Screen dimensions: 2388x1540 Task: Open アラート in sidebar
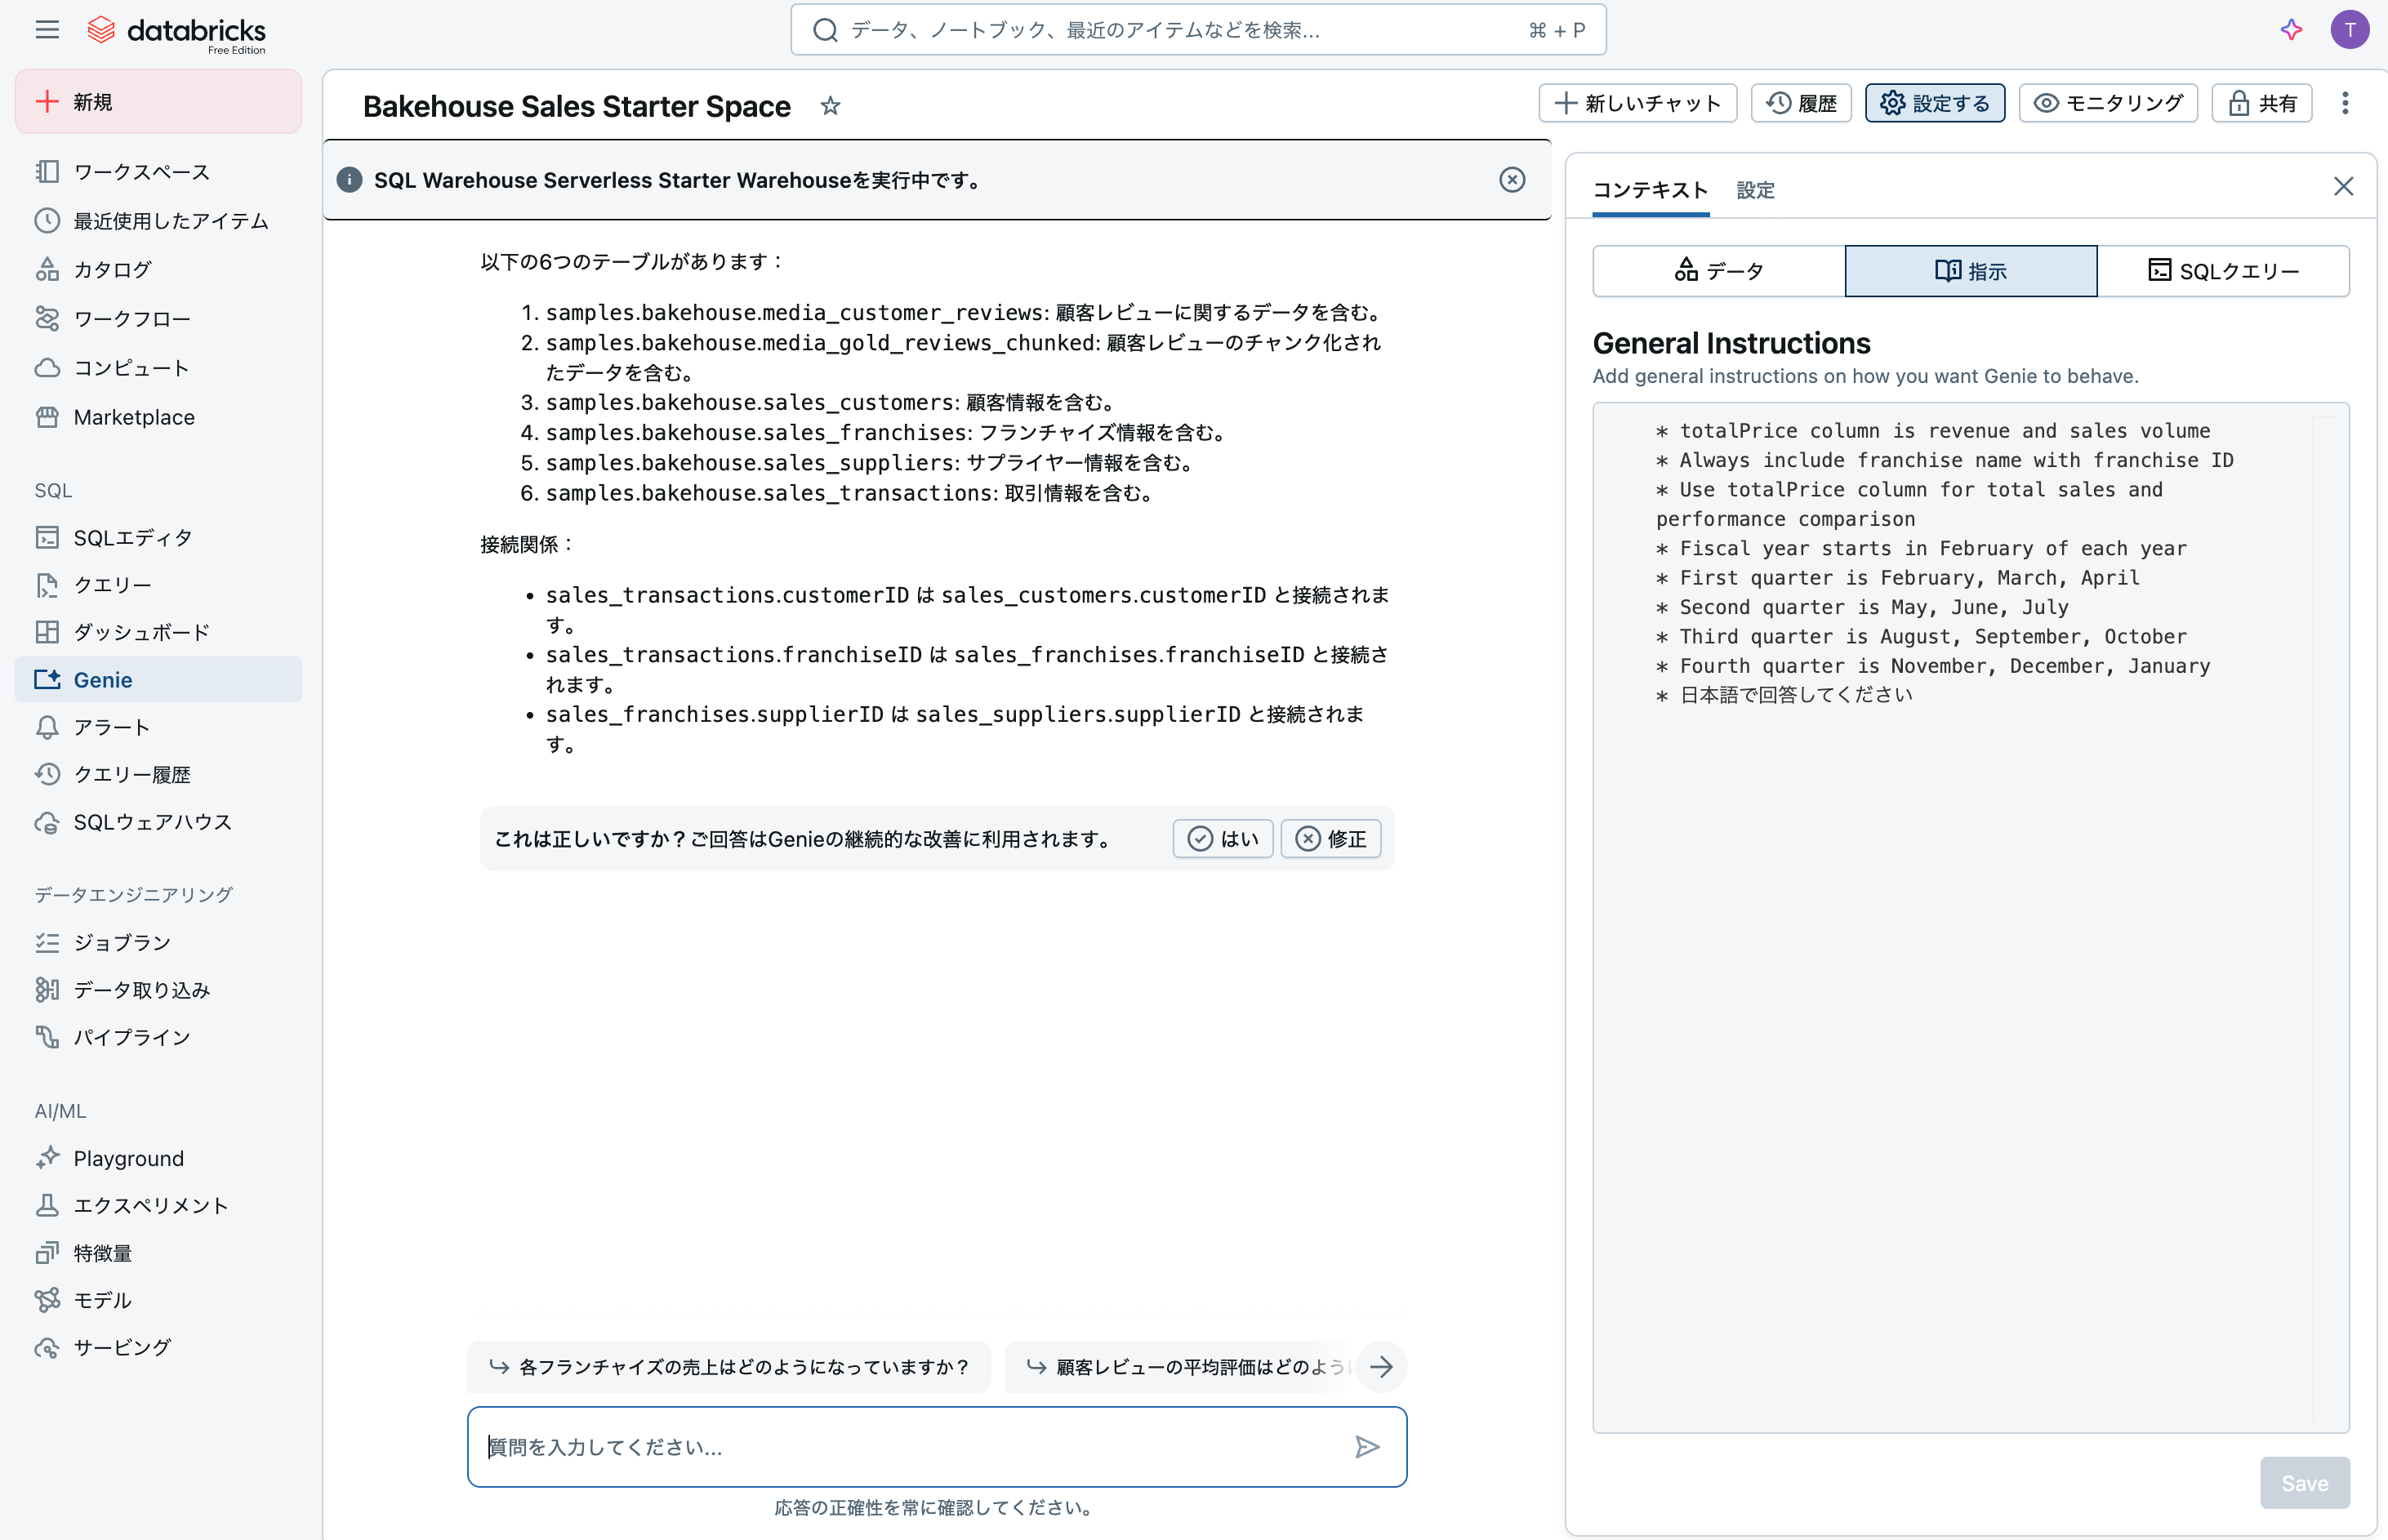158,727
